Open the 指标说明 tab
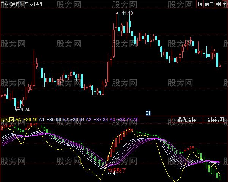The width and height of the screenshot is (228, 182). [x=215, y=120]
